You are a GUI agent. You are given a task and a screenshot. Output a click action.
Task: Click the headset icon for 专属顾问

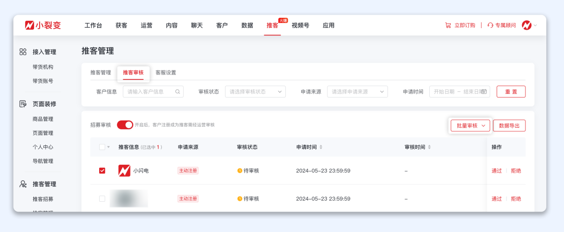click(x=490, y=25)
